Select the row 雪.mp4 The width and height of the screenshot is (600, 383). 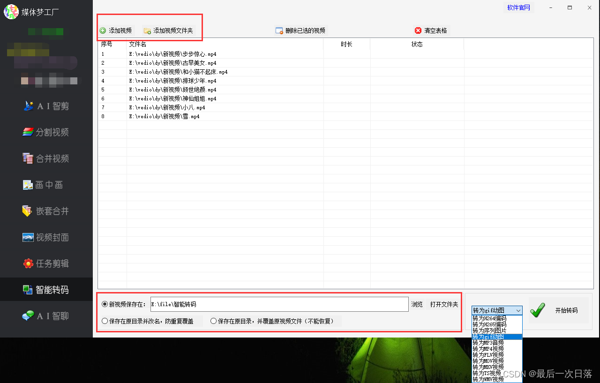(x=345, y=116)
